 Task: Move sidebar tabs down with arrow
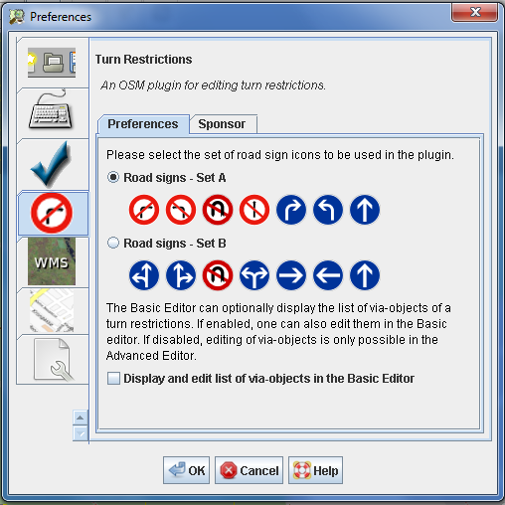[81, 432]
